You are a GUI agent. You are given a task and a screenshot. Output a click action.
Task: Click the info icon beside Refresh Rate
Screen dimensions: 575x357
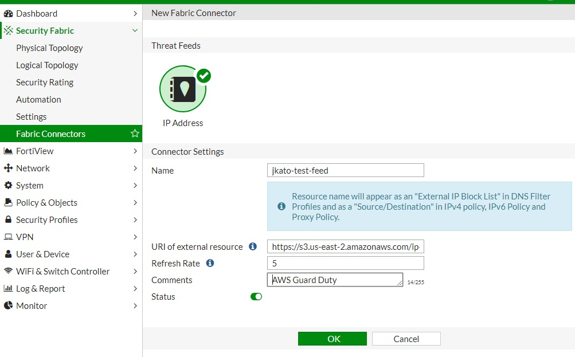pyautogui.click(x=210, y=263)
